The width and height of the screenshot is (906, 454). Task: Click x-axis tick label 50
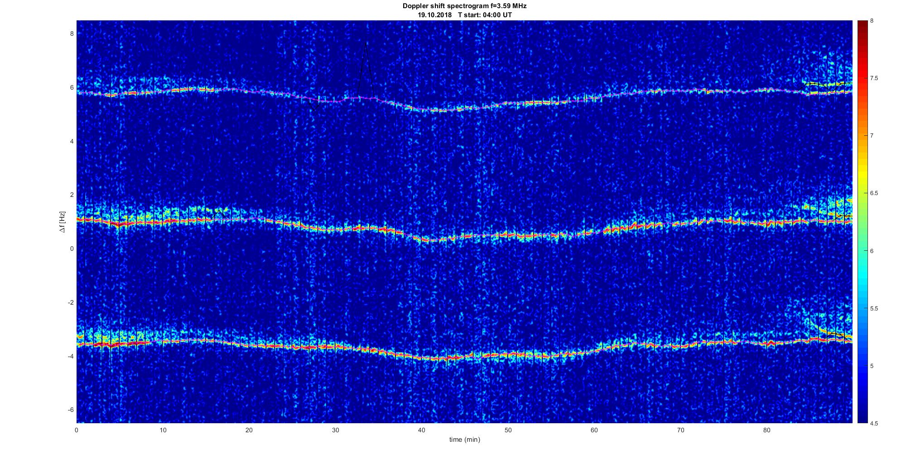pyautogui.click(x=508, y=430)
